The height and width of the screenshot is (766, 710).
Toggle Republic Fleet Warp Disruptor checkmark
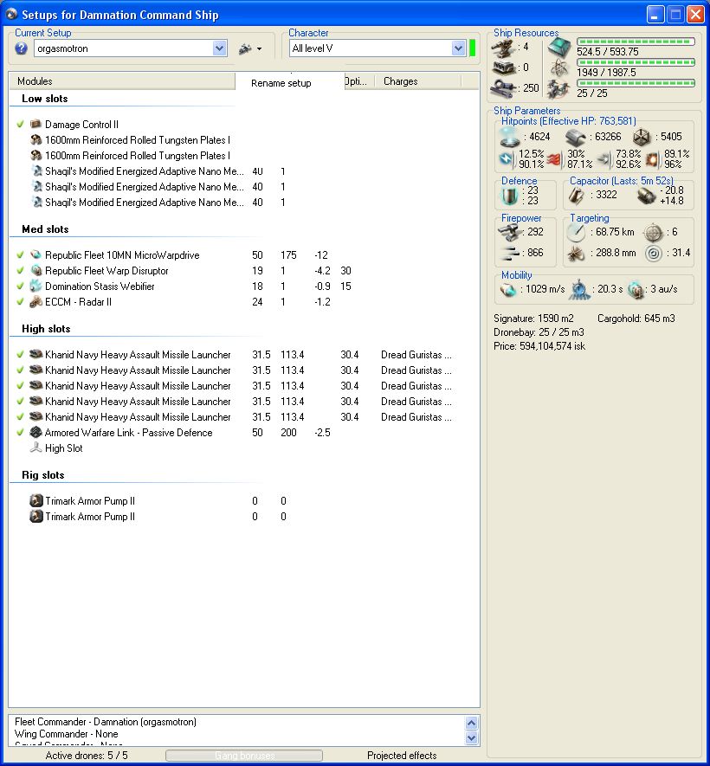[20, 270]
